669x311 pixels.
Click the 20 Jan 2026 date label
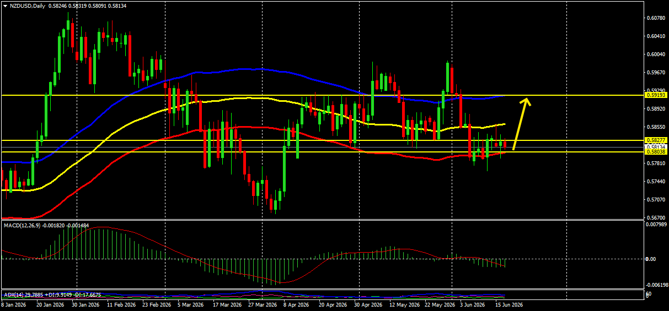pyautogui.click(x=49, y=304)
